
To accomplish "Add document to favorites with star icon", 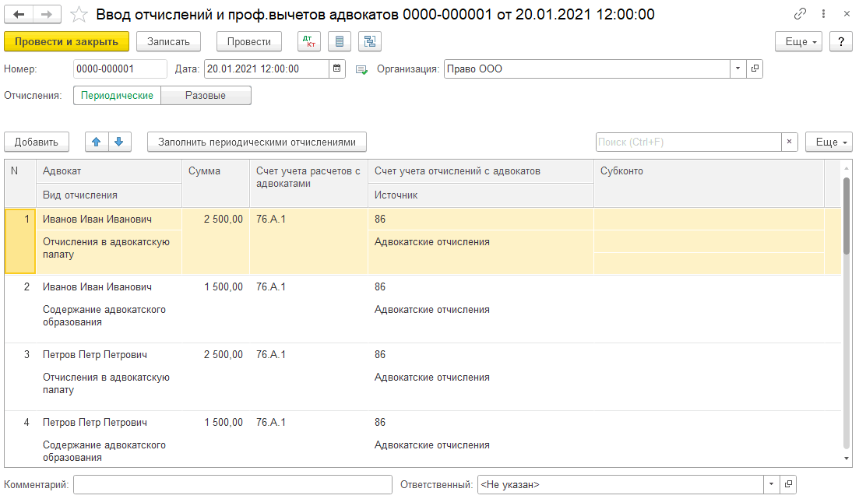I will (79, 14).
